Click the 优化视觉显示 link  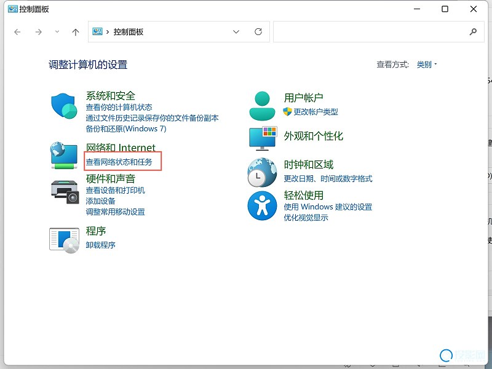tap(306, 218)
